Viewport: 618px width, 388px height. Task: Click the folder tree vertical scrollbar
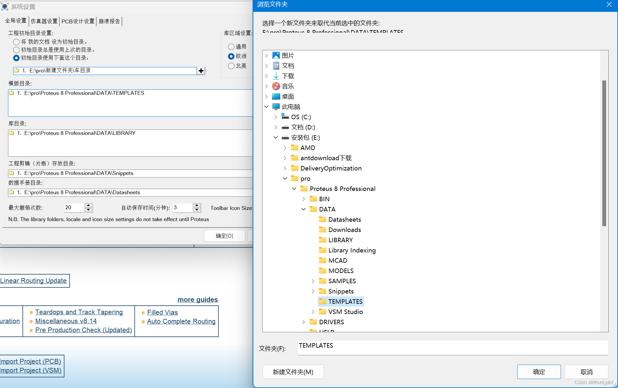click(604, 153)
